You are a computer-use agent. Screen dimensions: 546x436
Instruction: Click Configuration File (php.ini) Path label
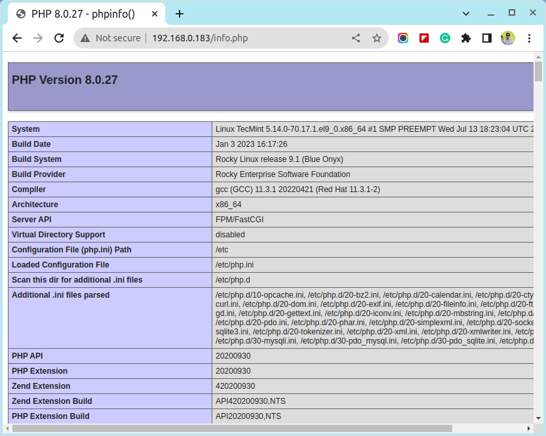71,250
